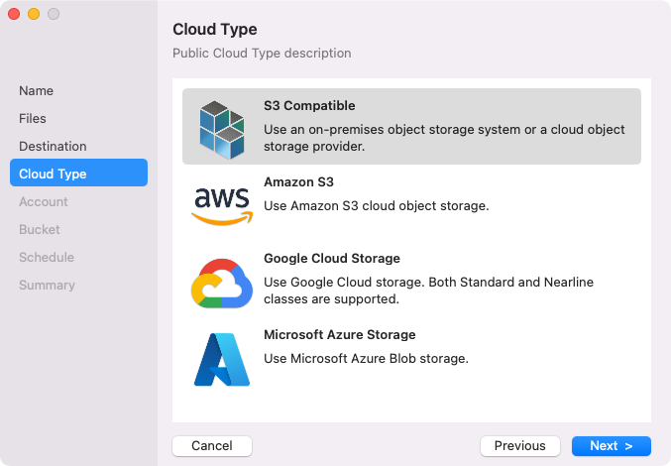This screenshot has width=671, height=466.
Task: Open the Files step in sidebar
Action: coord(33,118)
